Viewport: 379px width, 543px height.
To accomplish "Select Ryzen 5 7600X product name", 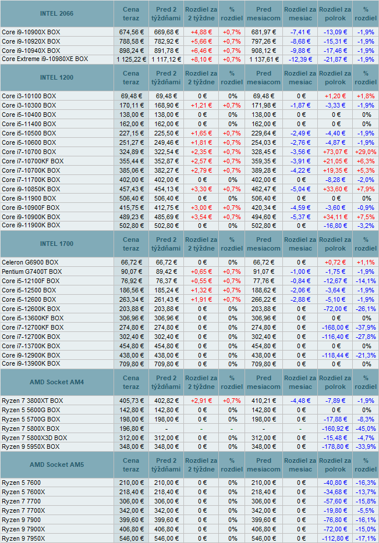I will click(23, 492).
